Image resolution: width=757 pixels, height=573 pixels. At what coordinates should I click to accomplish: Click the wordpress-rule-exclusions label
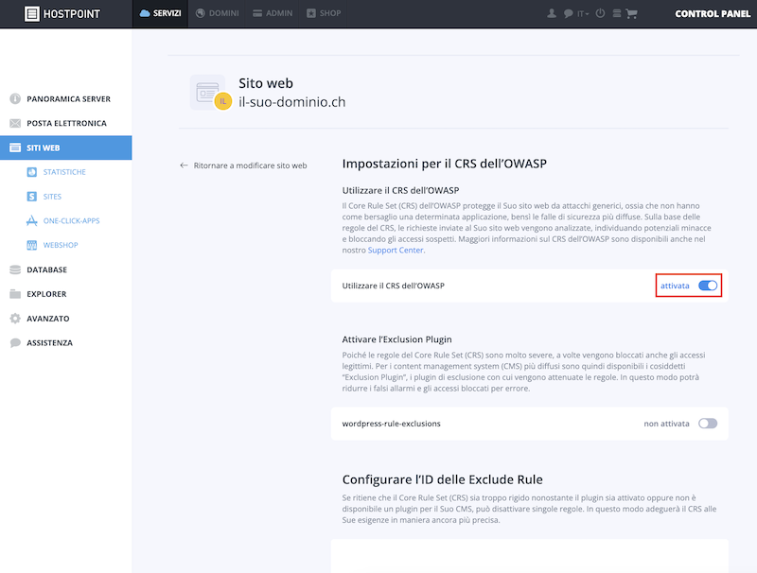pos(391,424)
